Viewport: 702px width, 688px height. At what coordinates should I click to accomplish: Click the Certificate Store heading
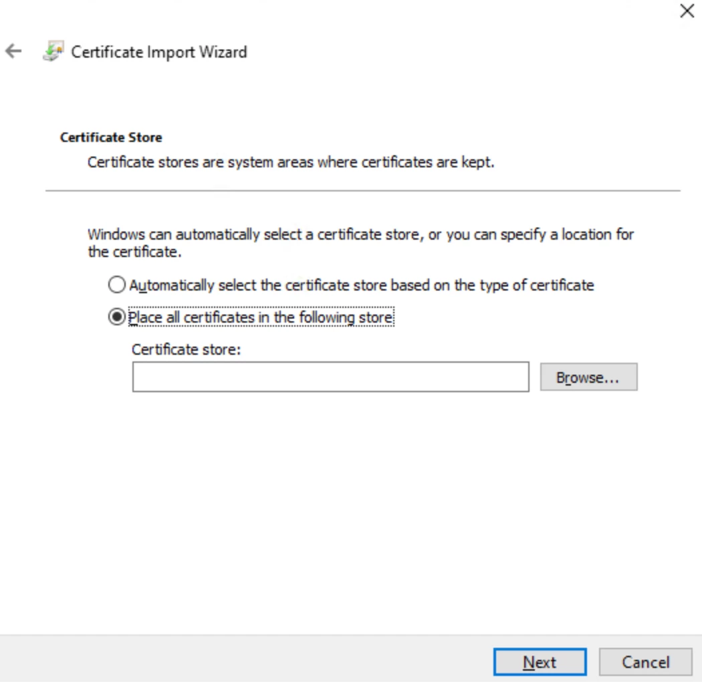(111, 137)
